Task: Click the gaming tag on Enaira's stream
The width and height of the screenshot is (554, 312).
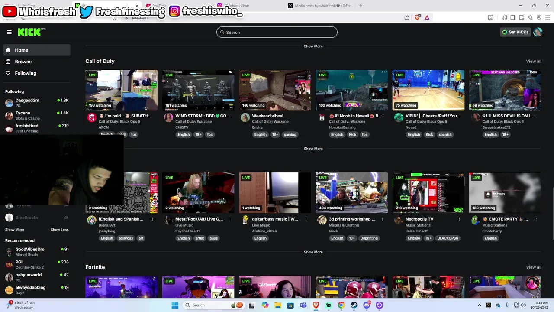Action: (x=290, y=134)
